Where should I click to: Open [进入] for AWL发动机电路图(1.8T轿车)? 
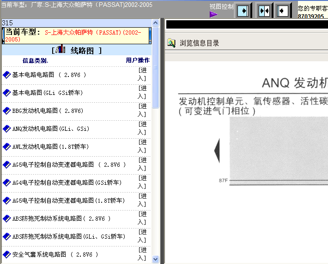(x=142, y=146)
